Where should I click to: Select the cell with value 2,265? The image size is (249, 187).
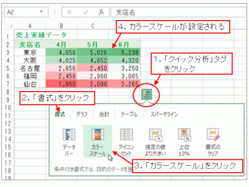tap(124, 84)
